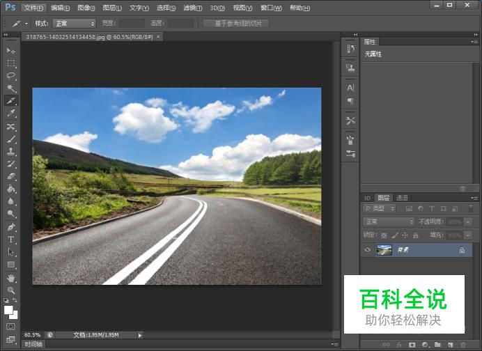
Task: Open the Paragraph panel icon
Action: tap(350, 101)
